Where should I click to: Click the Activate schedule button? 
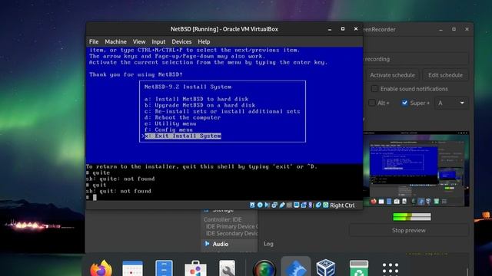[x=392, y=75]
